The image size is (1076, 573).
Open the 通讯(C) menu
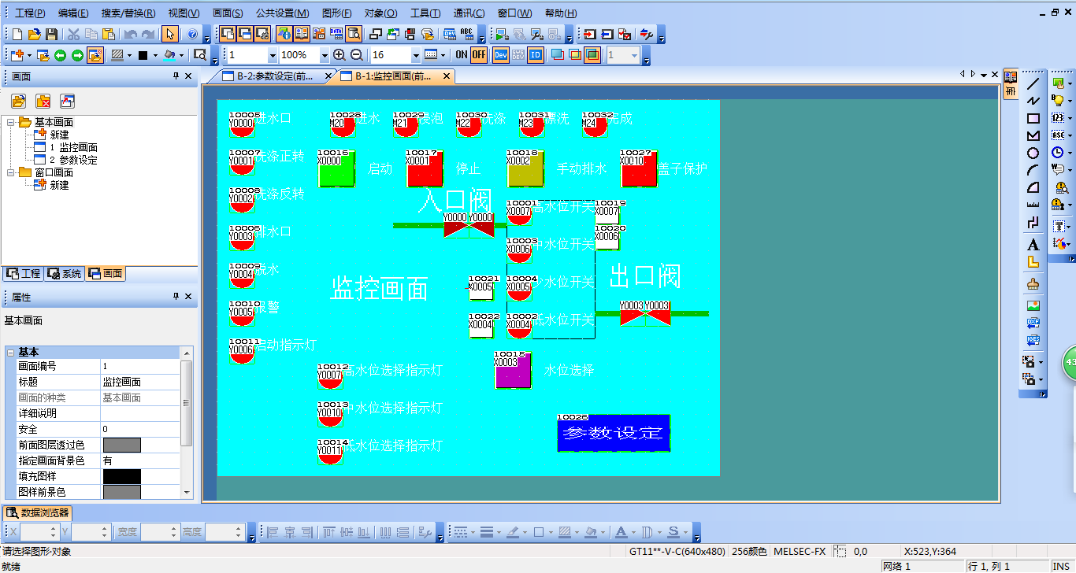(469, 13)
